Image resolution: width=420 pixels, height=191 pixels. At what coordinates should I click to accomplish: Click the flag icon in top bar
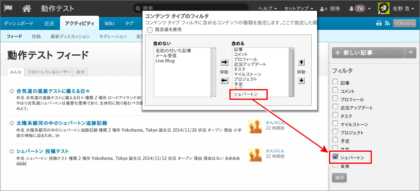8,8
